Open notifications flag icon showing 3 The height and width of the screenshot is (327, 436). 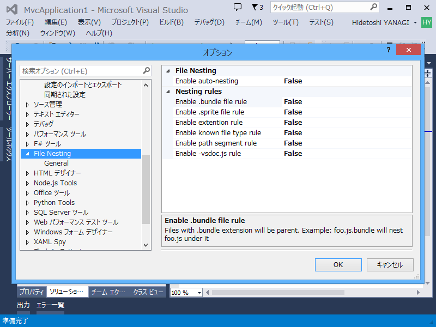click(x=257, y=7)
